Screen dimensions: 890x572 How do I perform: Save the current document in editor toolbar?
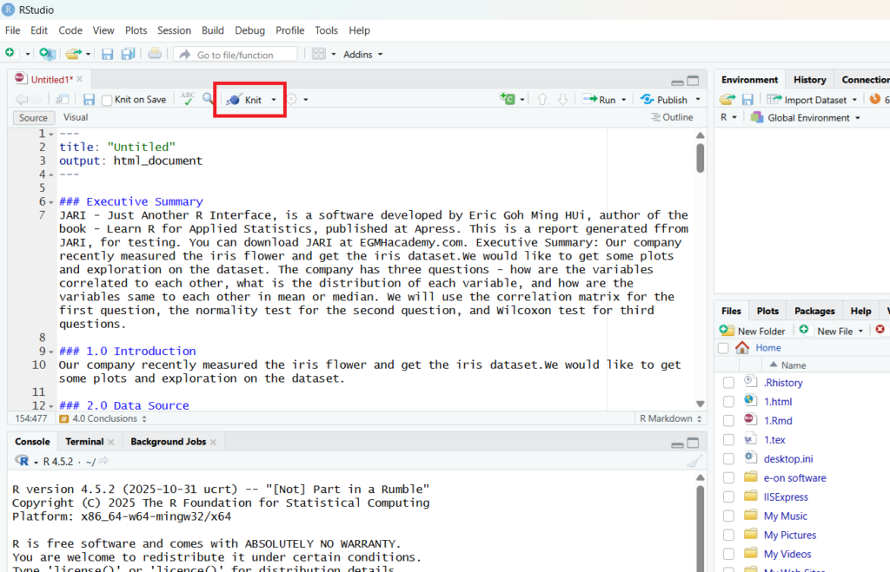(89, 100)
